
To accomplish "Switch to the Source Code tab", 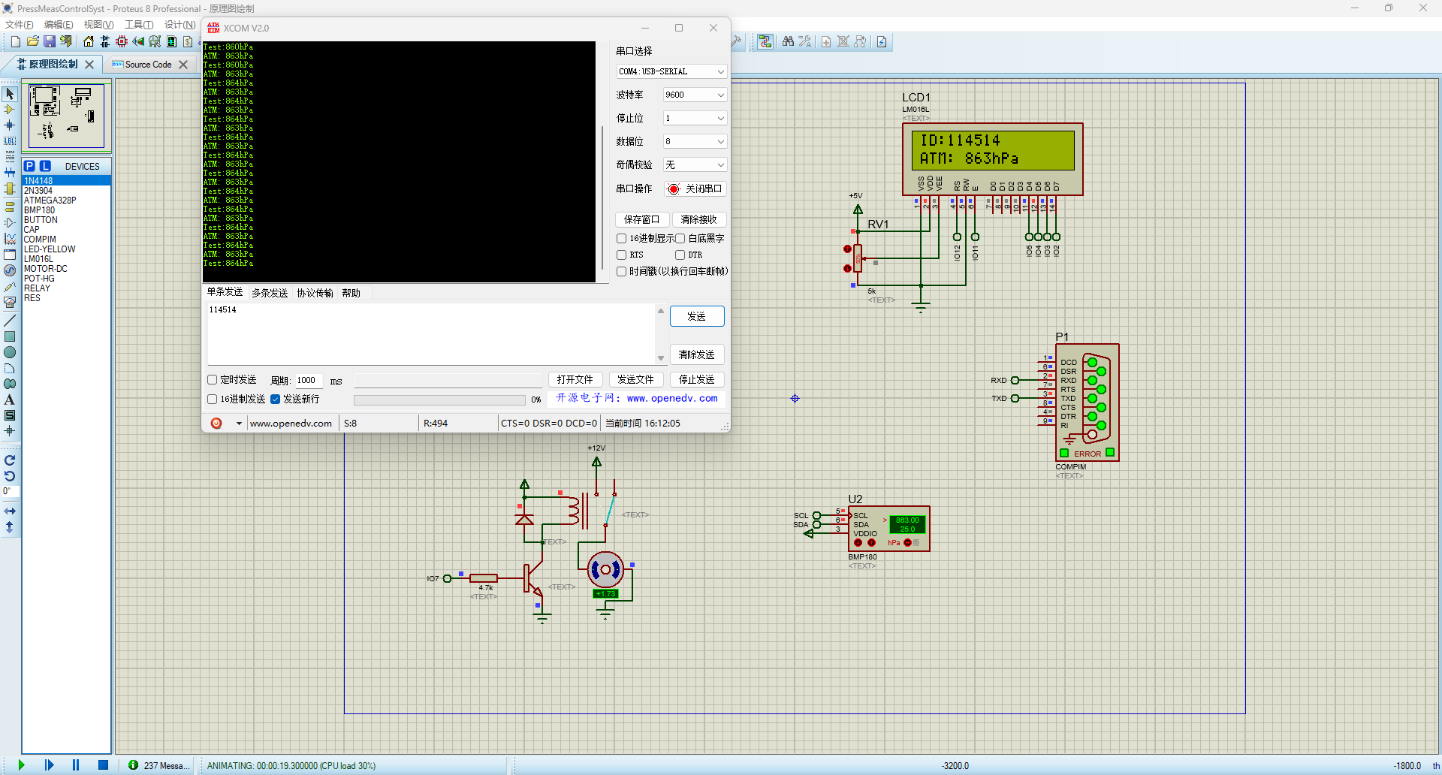I will (148, 65).
